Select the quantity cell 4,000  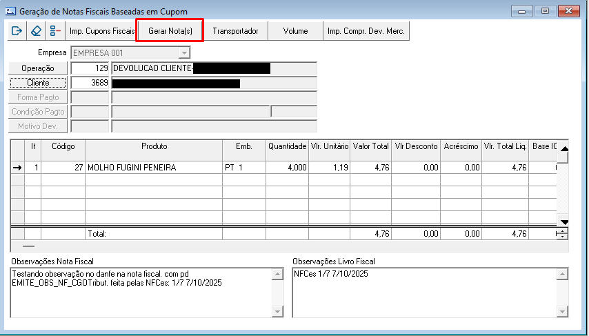coord(288,168)
